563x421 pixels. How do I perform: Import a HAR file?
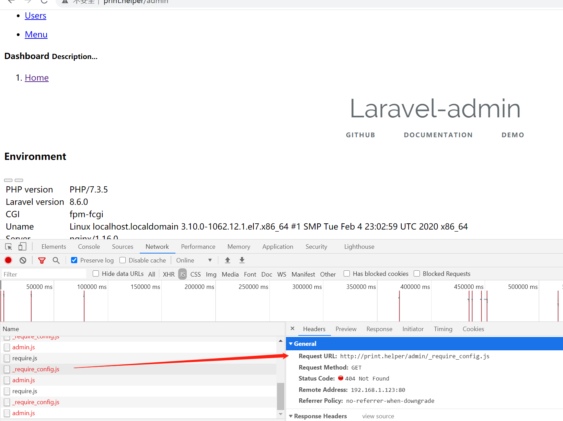point(227,260)
